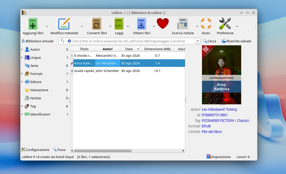Click the FIC004000 FICTION / Classici tag link

pyautogui.click(x=225, y=121)
